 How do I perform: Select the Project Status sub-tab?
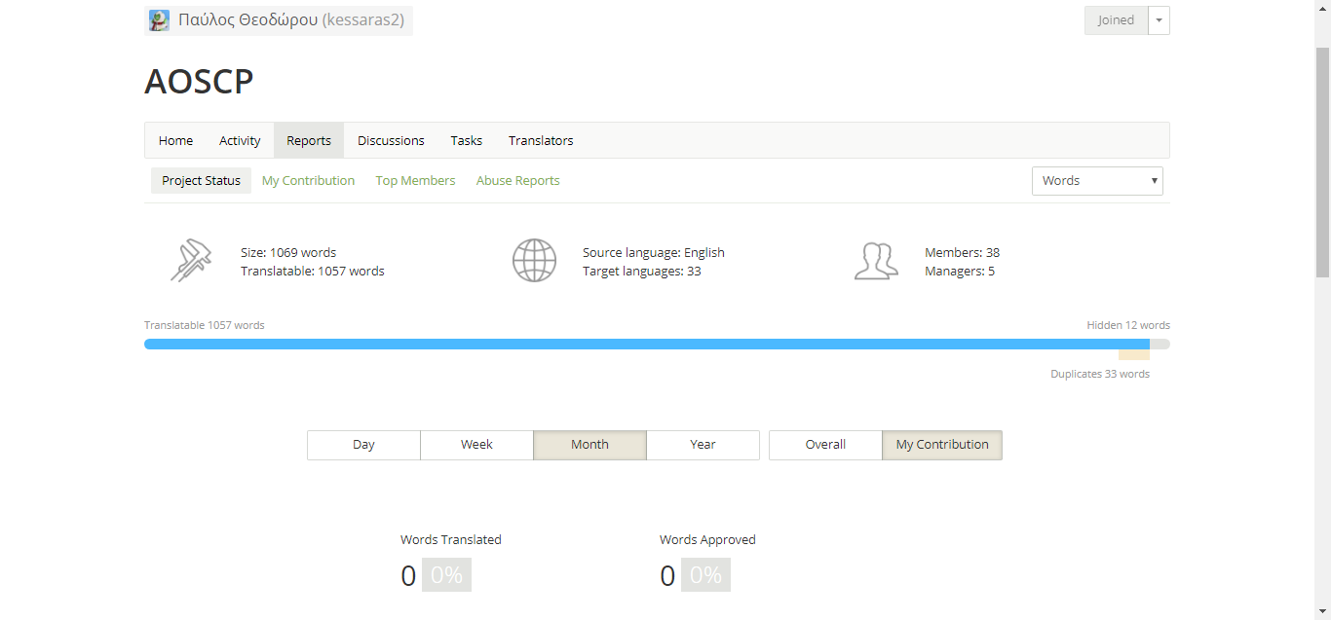tap(201, 180)
